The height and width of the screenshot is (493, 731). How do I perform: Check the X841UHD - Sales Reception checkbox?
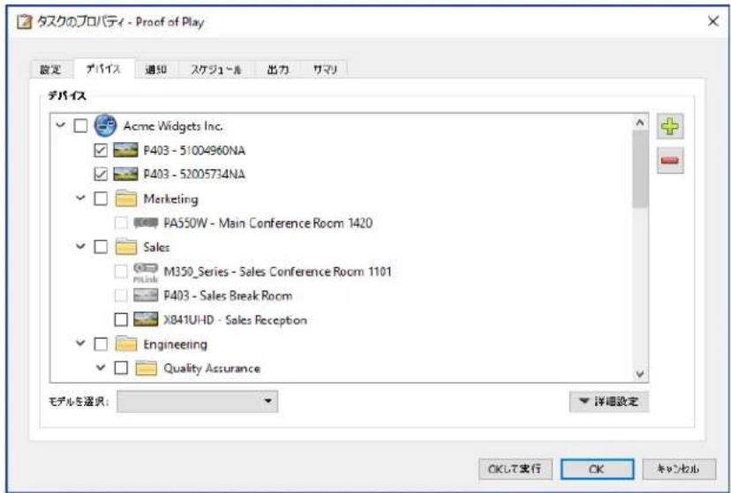(x=121, y=319)
